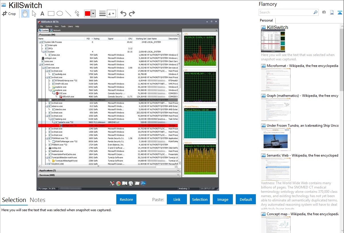This screenshot has width=344, height=233.
Task: Click the blue pulse monitor icon in KillSwitch
Action: pos(143,183)
